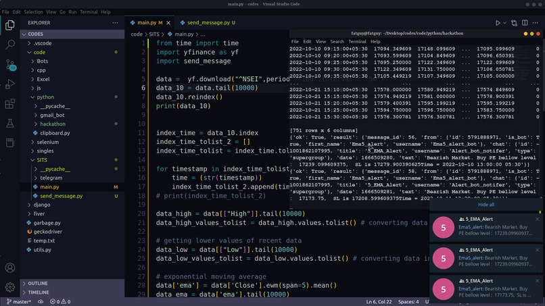Screen dimensions: 545x306
Task: Open clipboard.py file
Action: point(72,133)
